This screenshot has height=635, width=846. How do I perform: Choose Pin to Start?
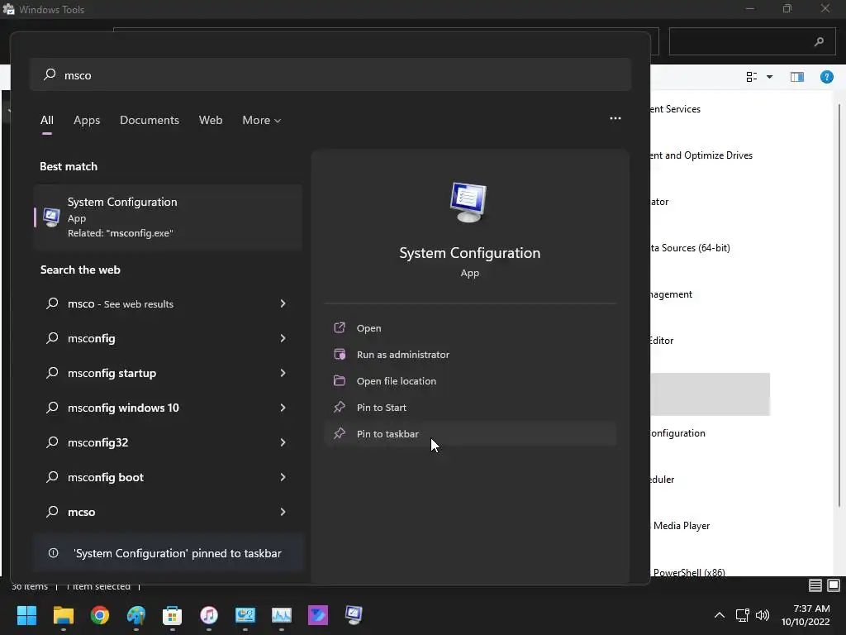(x=469, y=407)
